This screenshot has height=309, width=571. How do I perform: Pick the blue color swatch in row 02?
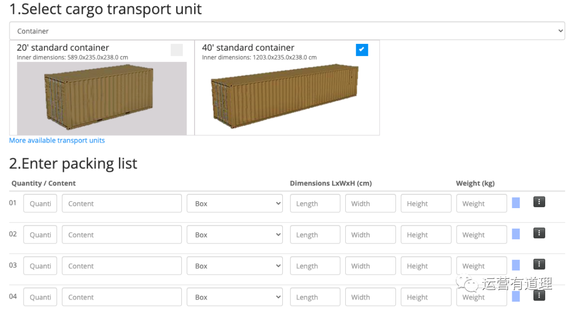[x=515, y=234]
